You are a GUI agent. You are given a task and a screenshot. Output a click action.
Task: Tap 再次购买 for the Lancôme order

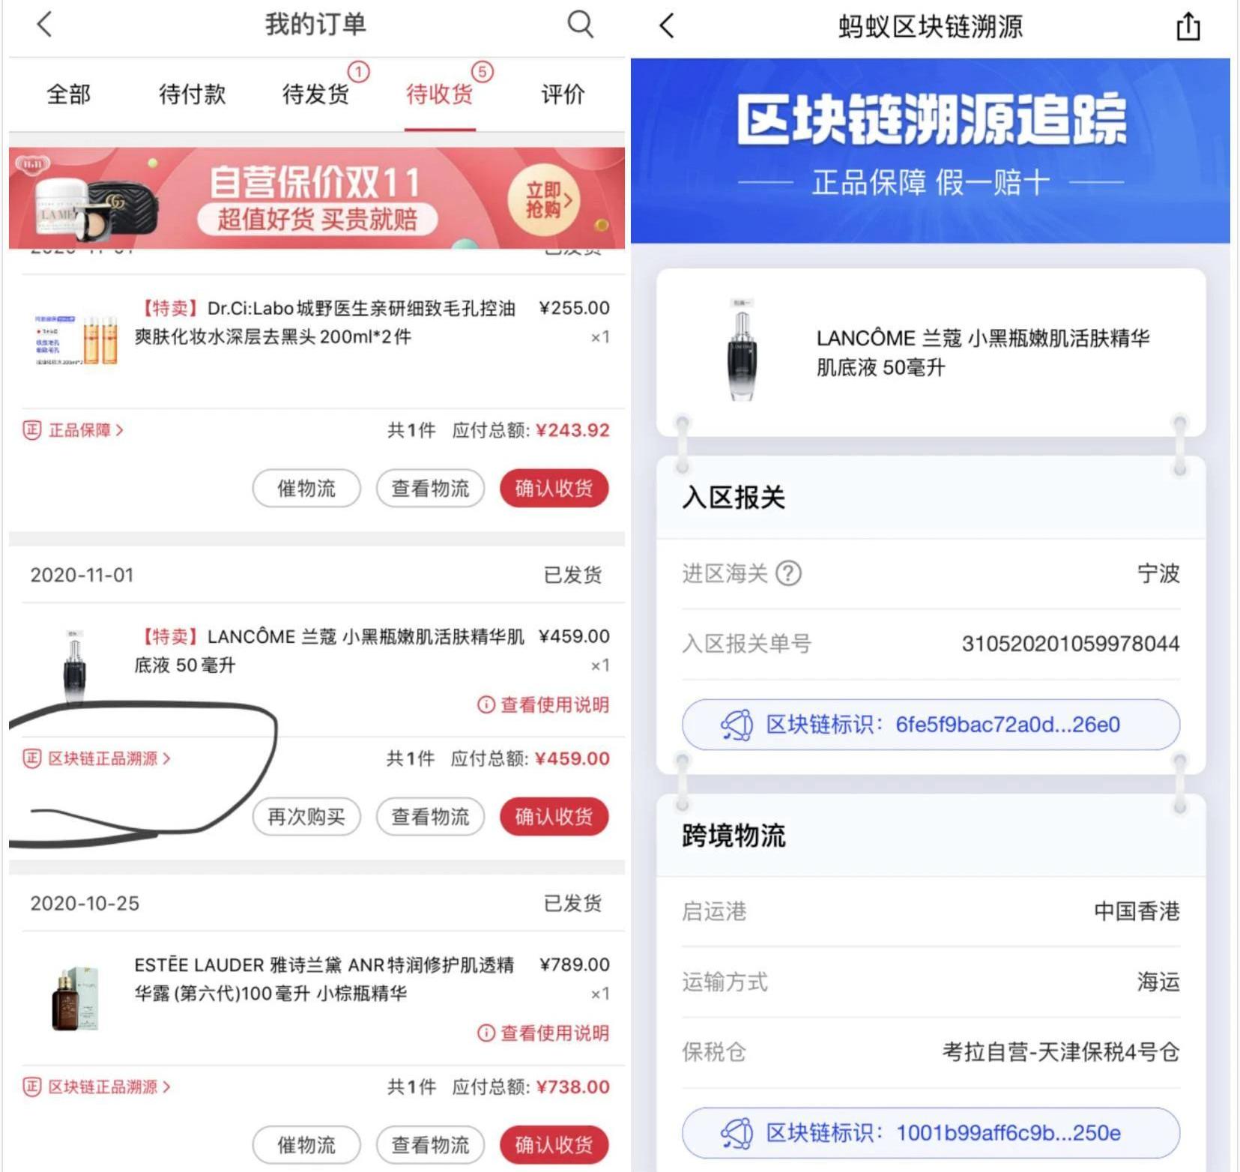click(306, 817)
